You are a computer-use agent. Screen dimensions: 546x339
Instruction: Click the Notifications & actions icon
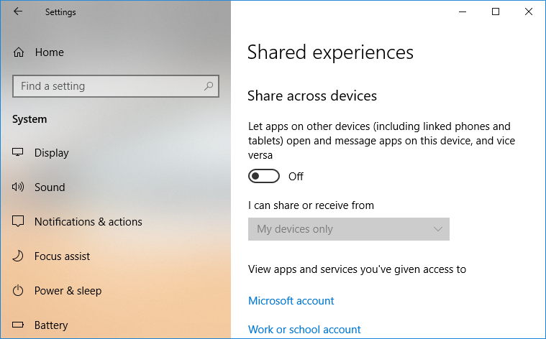pos(19,222)
